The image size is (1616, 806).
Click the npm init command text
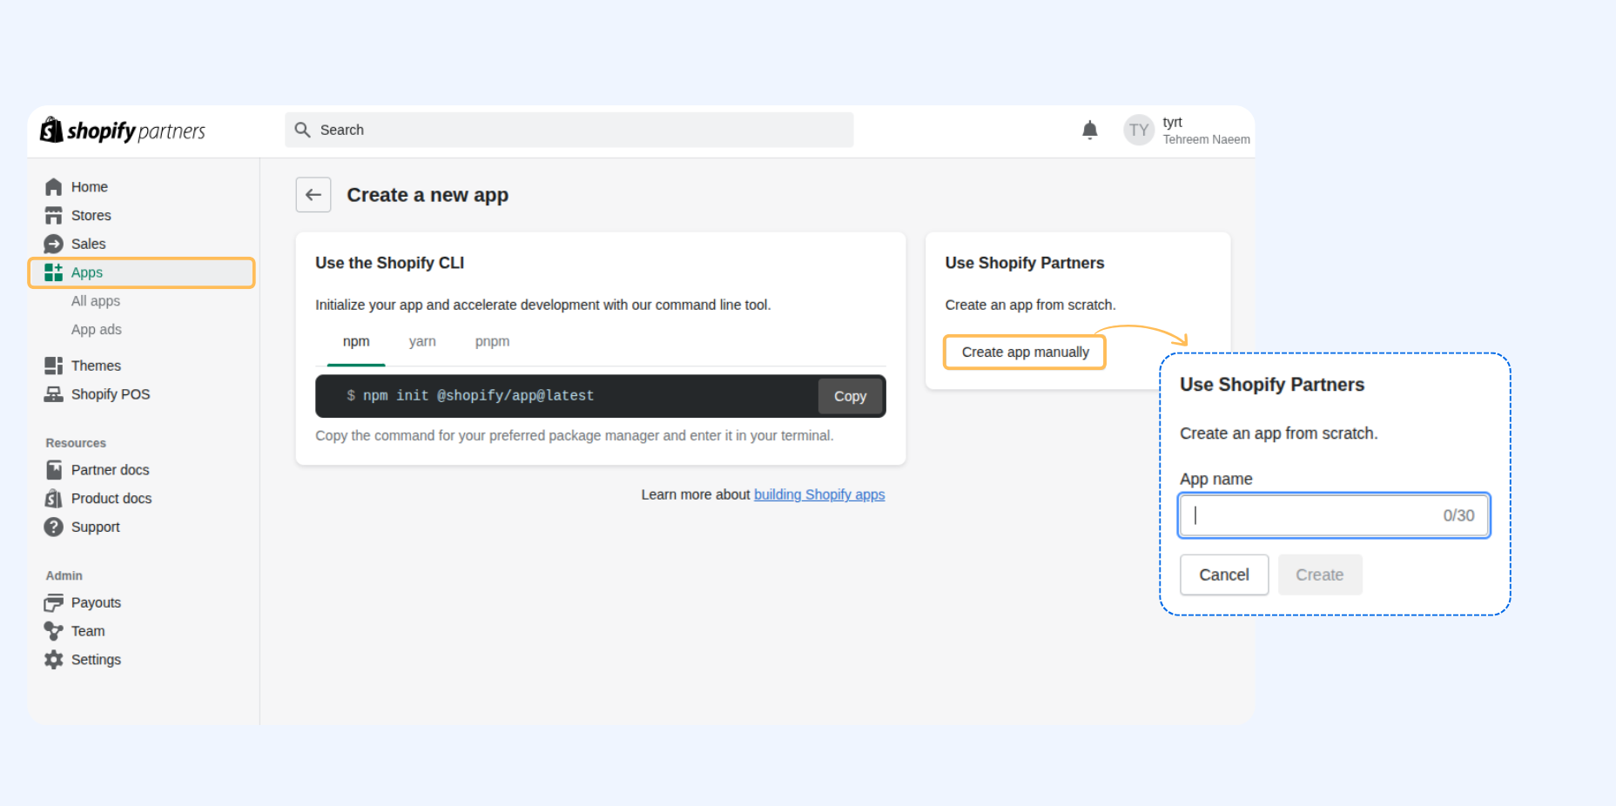click(x=478, y=395)
